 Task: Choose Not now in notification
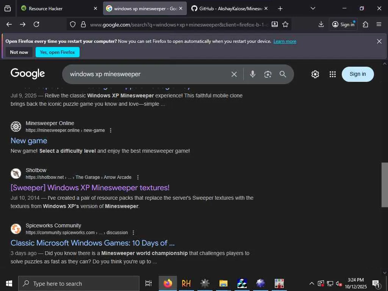(x=19, y=52)
